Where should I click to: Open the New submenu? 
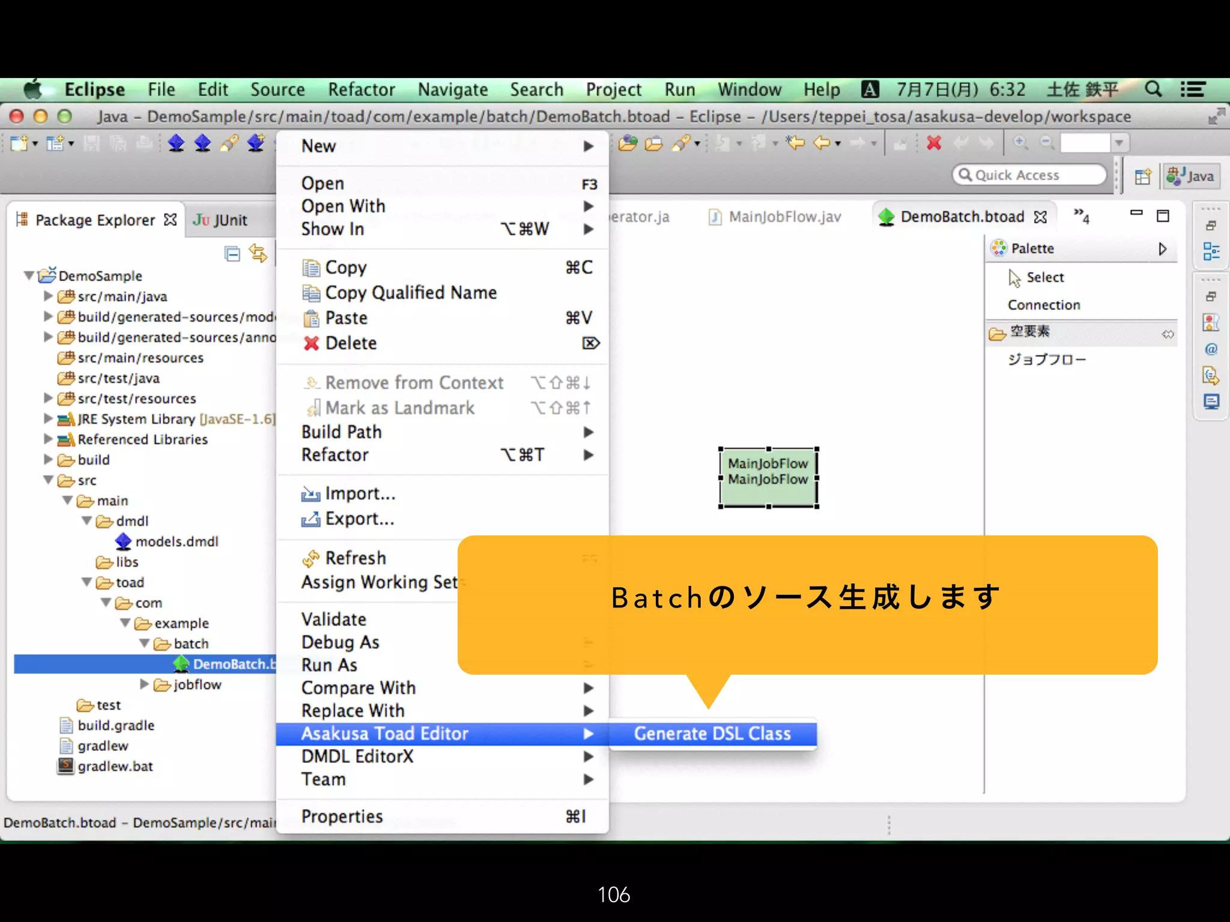442,146
